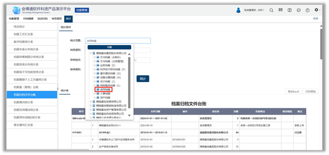Expand the 嫦娥基地供电局有限公司 node arrow

91,114
